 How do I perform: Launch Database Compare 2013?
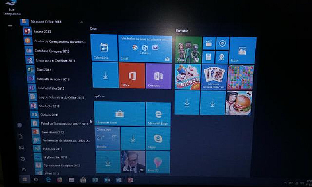pos(52,51)
